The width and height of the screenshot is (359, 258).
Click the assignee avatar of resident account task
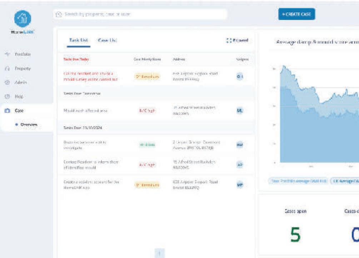pyautogui.click(x=240, y=185)
